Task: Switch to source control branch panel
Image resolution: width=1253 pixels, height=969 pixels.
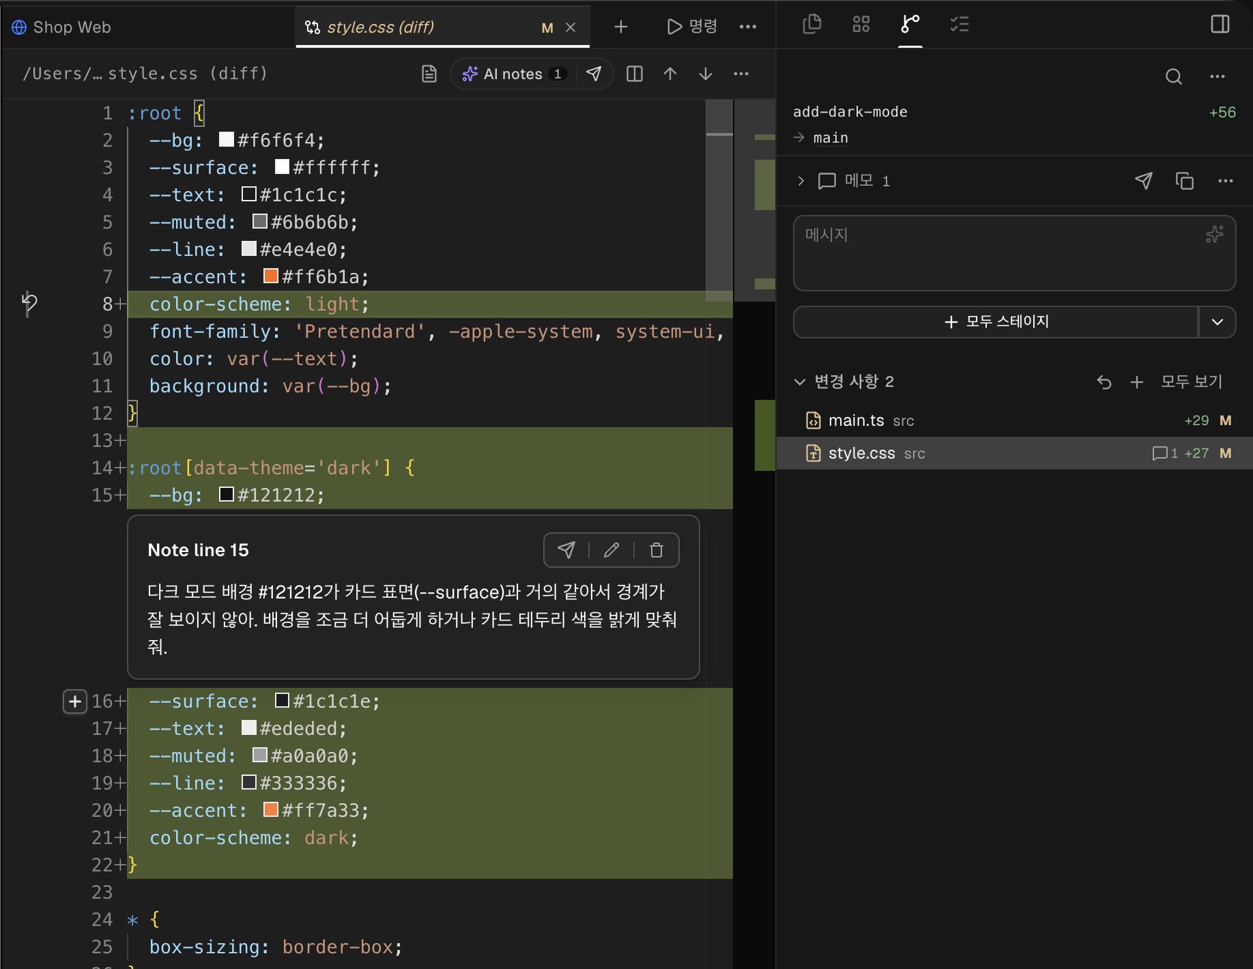Action: click(910, 25)
